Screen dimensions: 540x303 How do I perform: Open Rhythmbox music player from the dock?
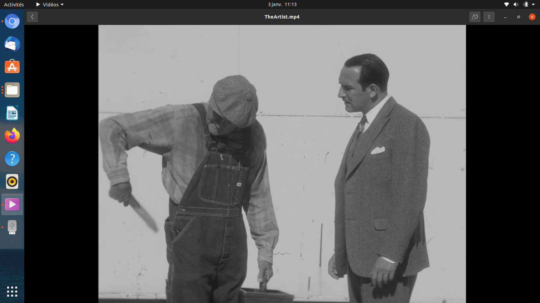coord(12,182)
